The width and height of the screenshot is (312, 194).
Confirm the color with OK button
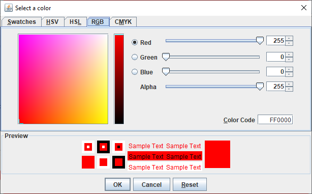[117, 184]
